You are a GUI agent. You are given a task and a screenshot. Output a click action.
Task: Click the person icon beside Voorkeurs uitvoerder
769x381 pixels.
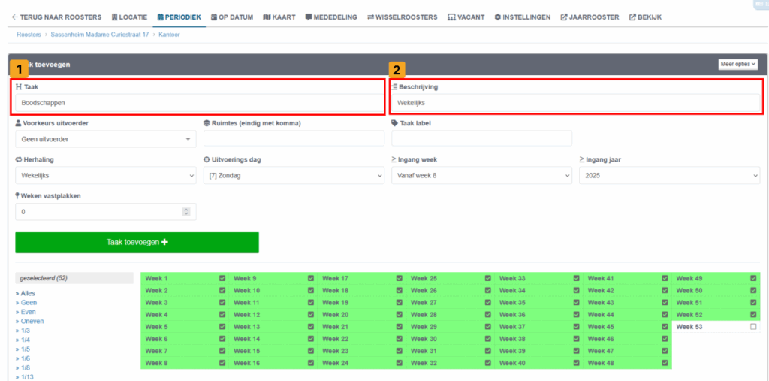click(18, 123)
